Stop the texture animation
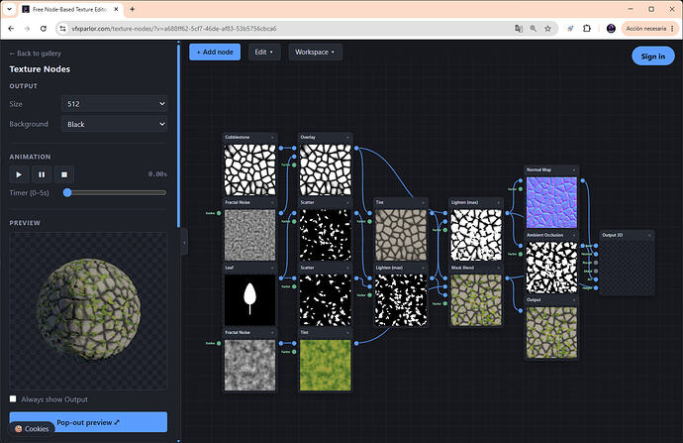The height and width of the screenshot is (443, 683). [64, 174]
